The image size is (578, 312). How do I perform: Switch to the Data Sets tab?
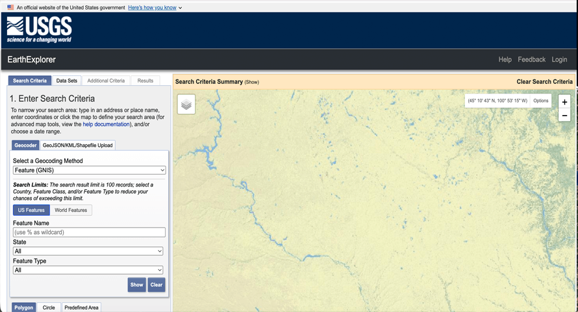tap(67, 81)
